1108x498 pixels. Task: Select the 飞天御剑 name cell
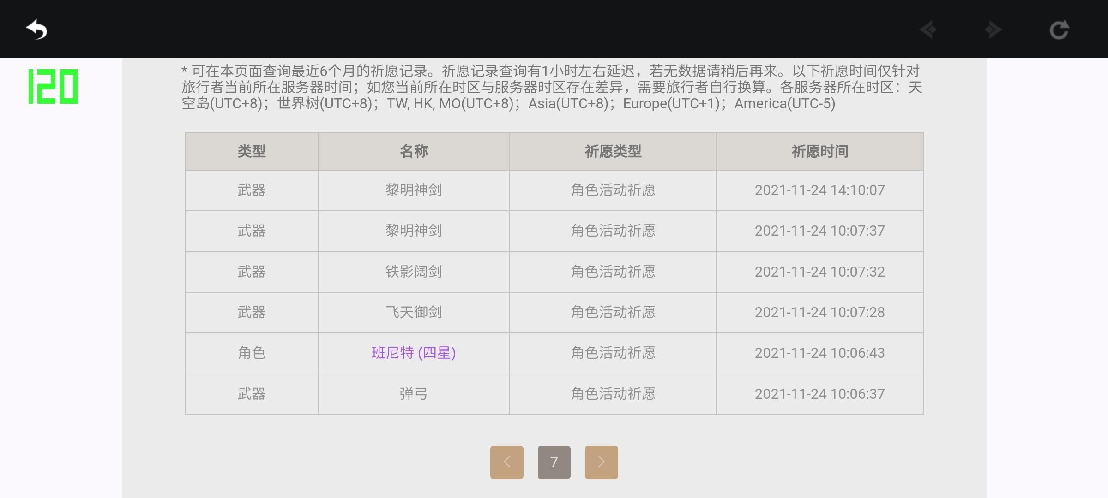(414, 312)
